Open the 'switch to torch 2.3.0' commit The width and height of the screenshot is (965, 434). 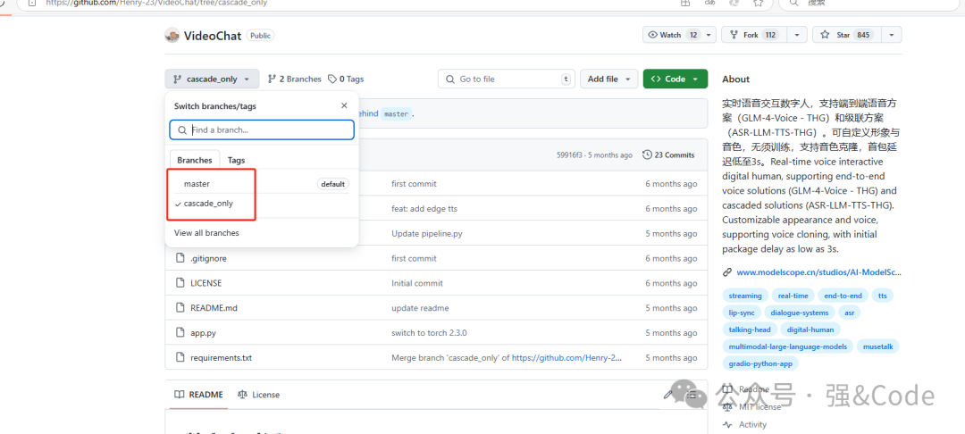[x=429, y=333]
